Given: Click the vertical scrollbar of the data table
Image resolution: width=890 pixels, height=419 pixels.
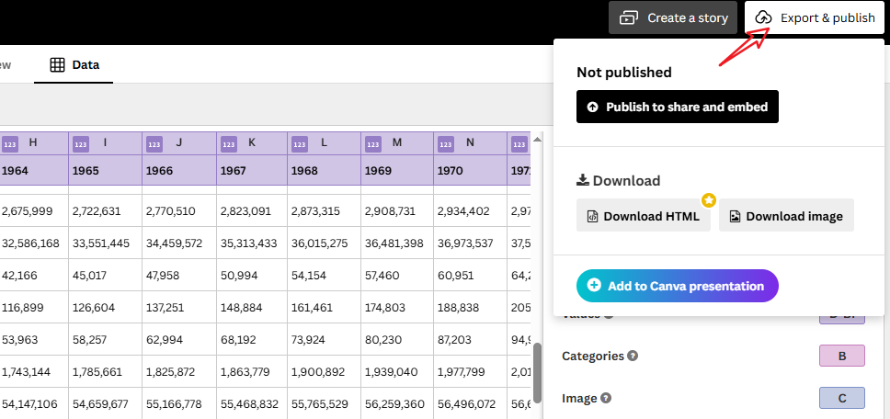Looking at the screenshot, I should click(x=536, y=368).
